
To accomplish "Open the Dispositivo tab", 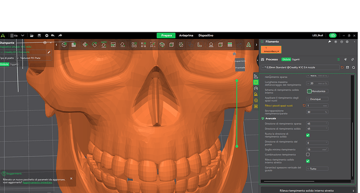I will (206, 35).
